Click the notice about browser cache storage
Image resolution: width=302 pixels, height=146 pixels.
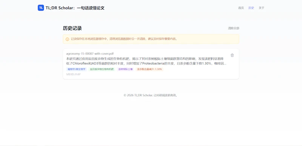(x=151, y=39)
